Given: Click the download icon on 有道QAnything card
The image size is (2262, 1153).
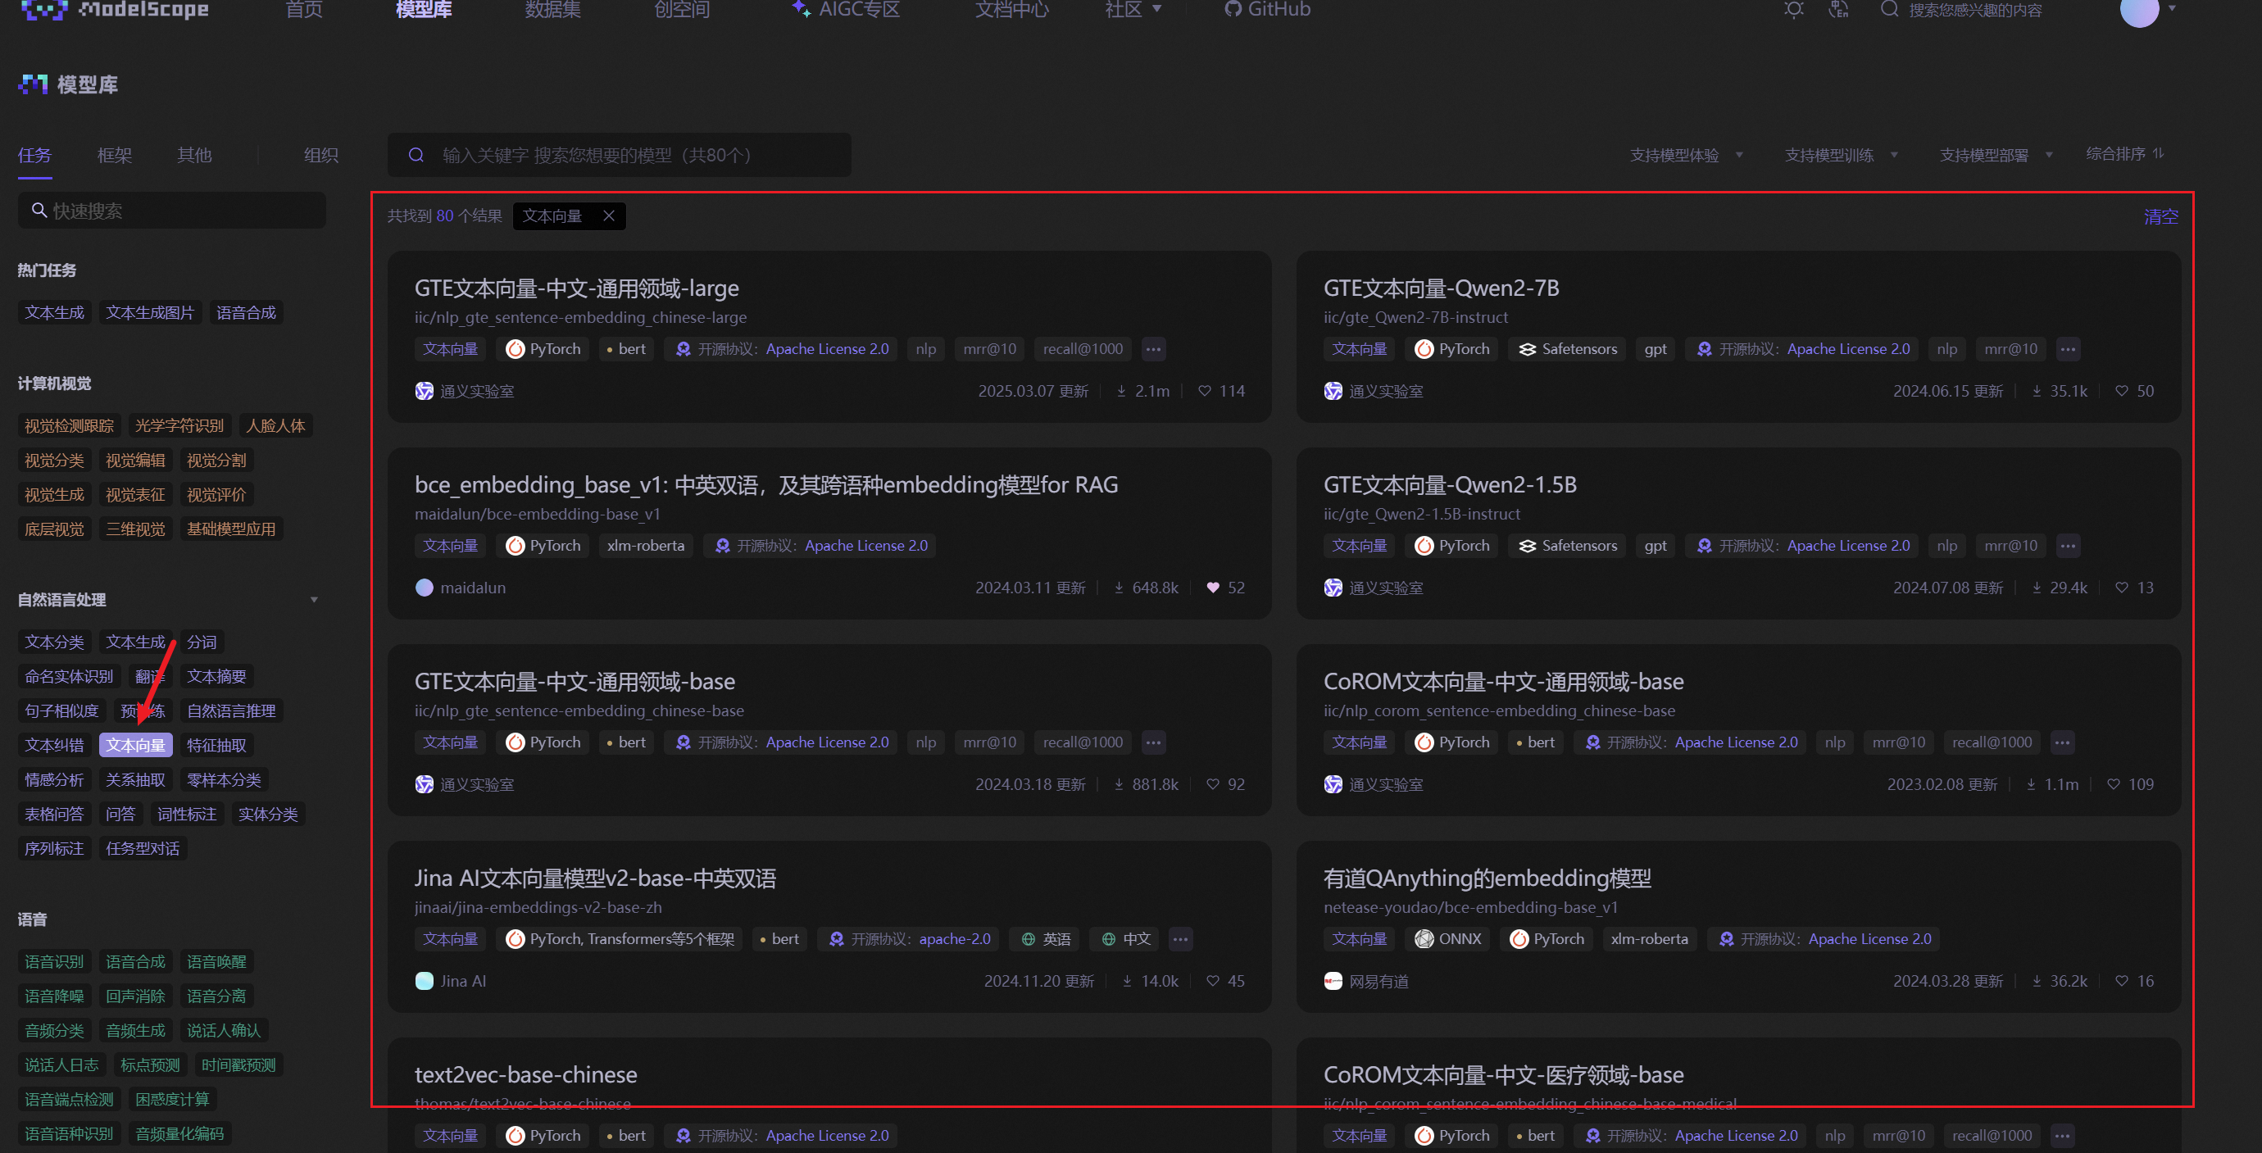Looking at the screenshot, I should click(2037, 981).
